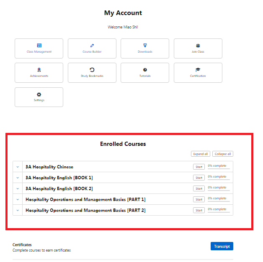The image size is (263, 262).
Task: Expand 3A Hospitality English BOOK 1 chevron
Action: tap(18, 178)
